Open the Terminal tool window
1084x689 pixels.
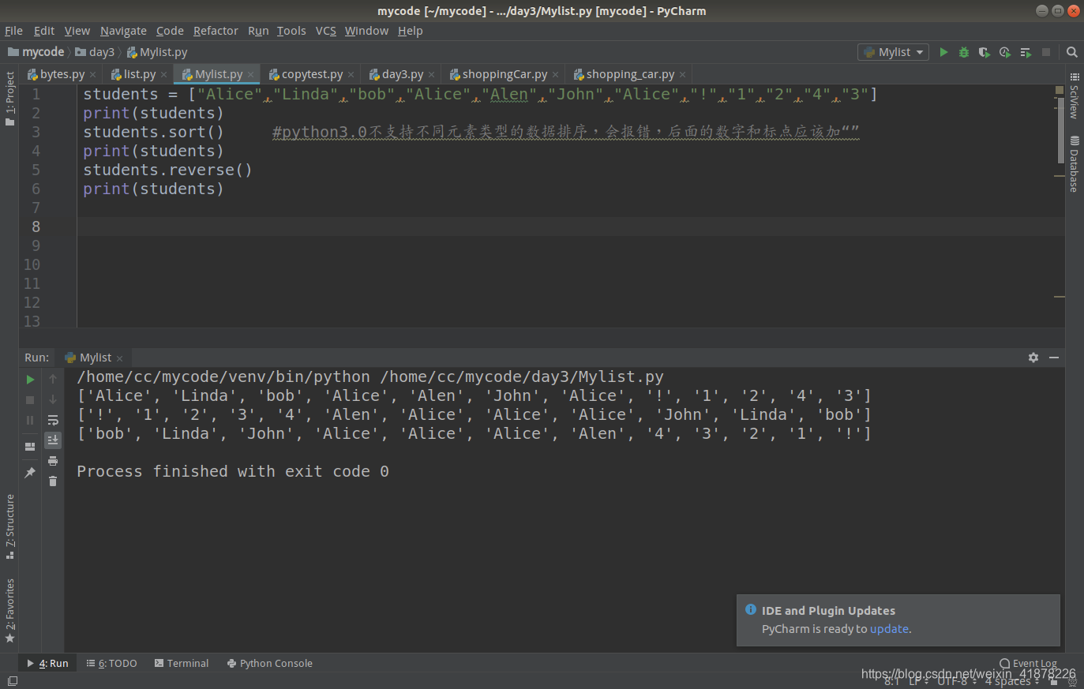coord(182,664)
